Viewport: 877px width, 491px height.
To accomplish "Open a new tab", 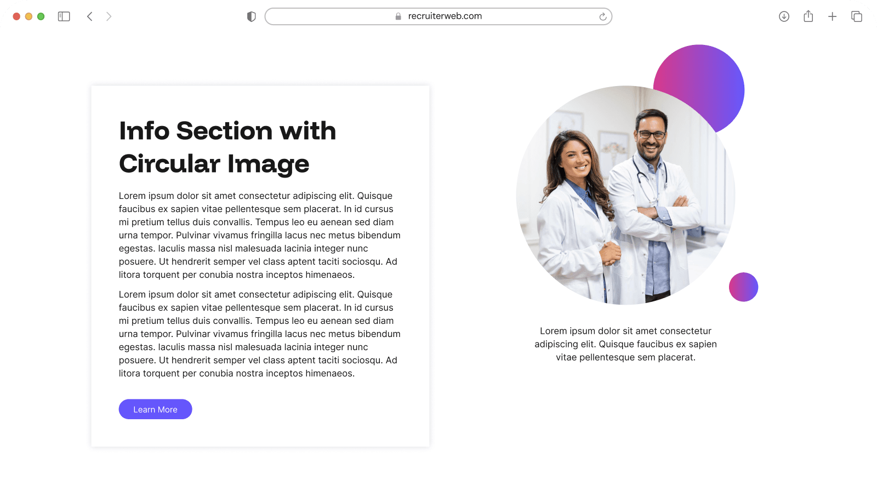I will pyautogui.click(x=832, y=16).
